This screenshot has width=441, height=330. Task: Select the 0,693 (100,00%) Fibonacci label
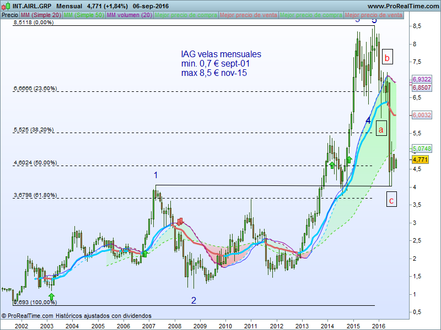35,302
